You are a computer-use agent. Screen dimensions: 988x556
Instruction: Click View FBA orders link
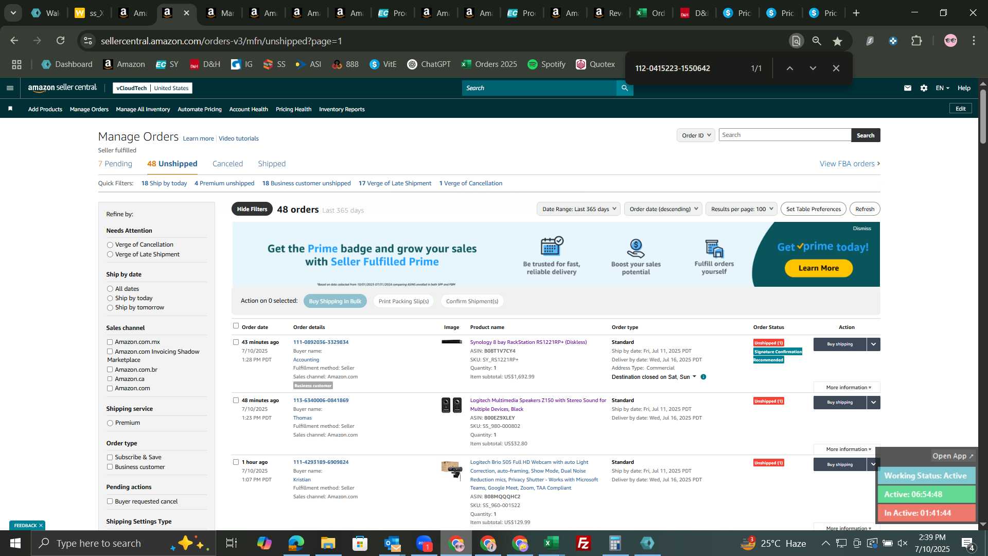(850, 164)
